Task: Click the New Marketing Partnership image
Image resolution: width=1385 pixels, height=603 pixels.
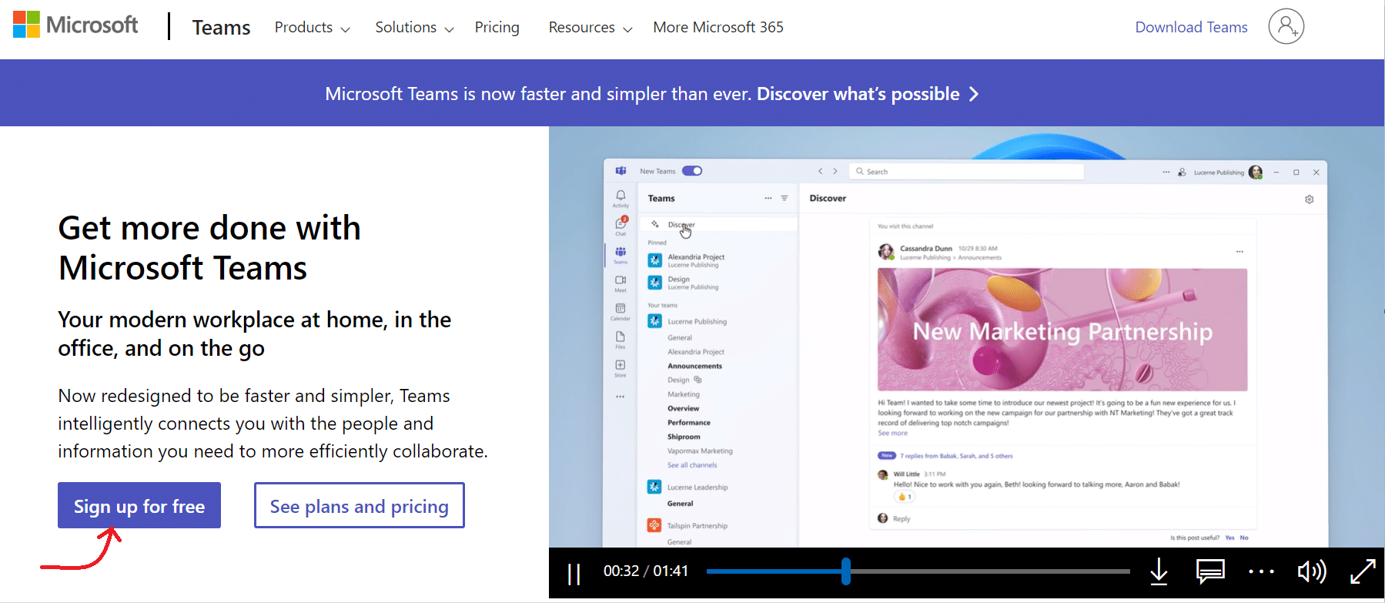Action: click(x=1062, y=330)
